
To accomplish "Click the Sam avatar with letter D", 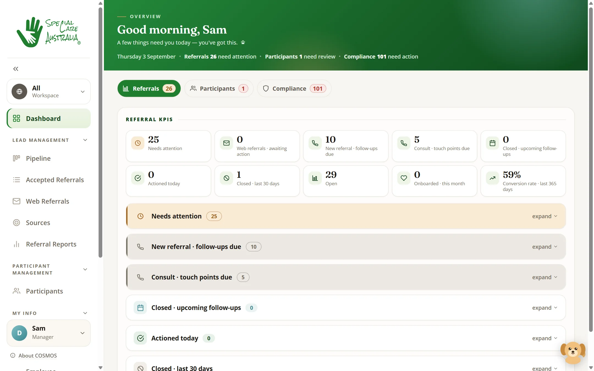I will pyautogui.click(x=19, y=333).
